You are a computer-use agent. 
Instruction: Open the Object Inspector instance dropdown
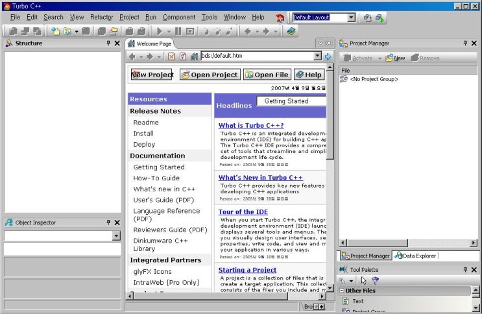(x=116, y=236)
